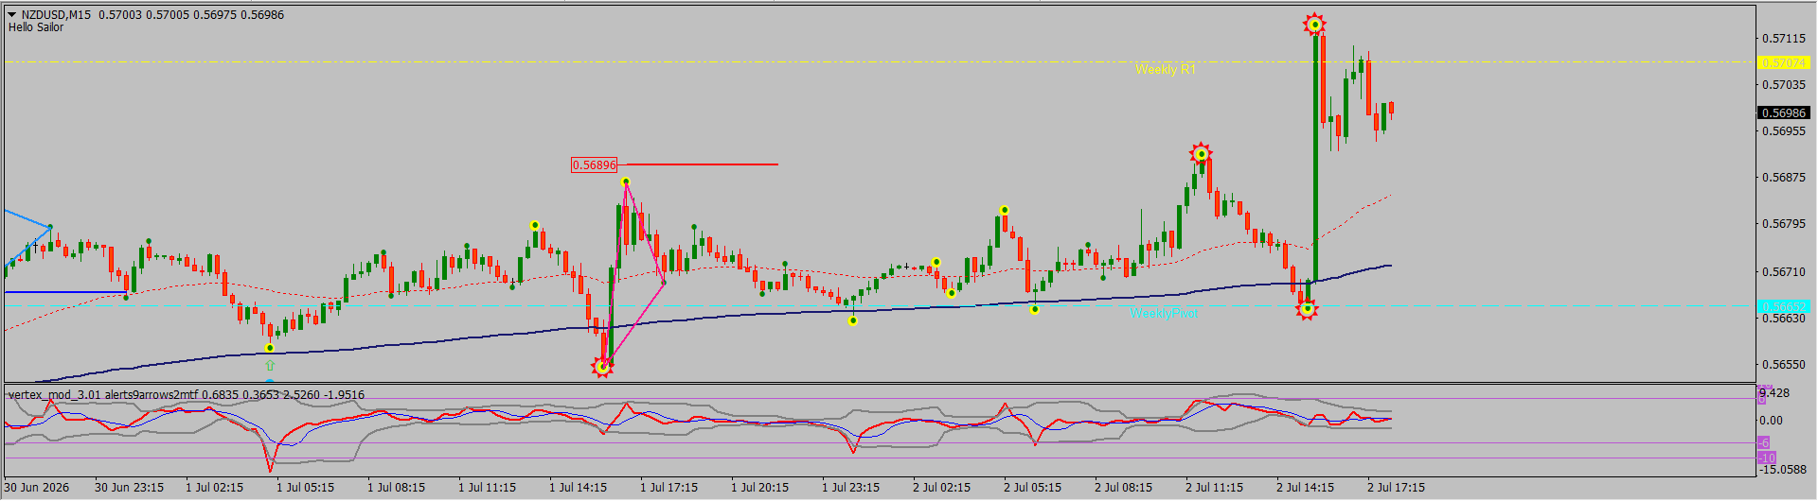Open the chart menu triangle beside NZDUSD,M15
This screenshot has width=1818, height=501.
[12, 15]
